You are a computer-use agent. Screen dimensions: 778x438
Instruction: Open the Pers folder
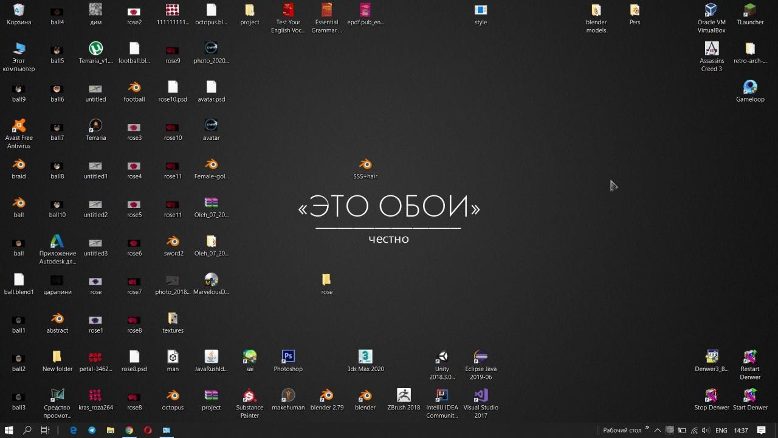(635, 15)
